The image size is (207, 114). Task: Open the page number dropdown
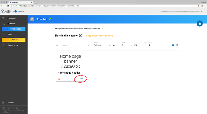pyautogui.click(x=125, y=45)
